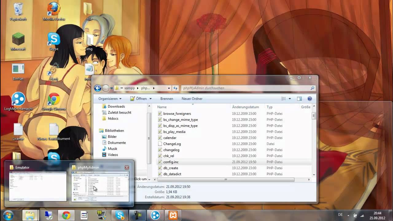Close the phpMyAdmin thumbnail preview

(127, 167)
